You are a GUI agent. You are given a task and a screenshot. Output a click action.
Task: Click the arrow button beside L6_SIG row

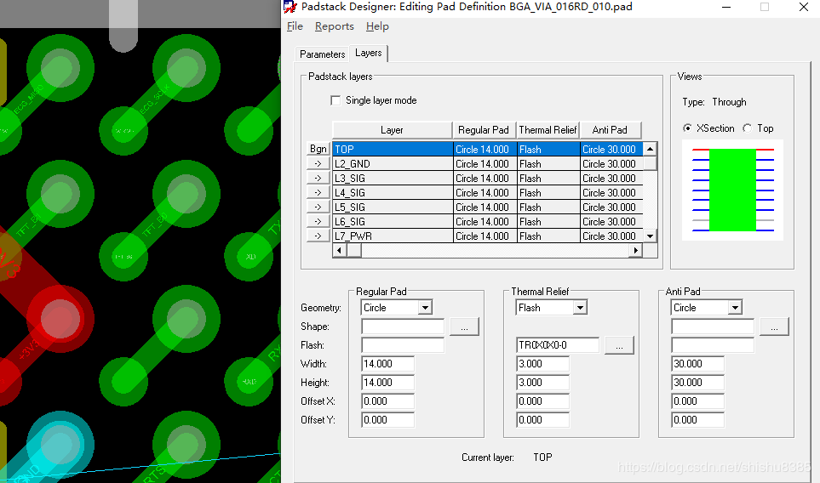(318, 222)
